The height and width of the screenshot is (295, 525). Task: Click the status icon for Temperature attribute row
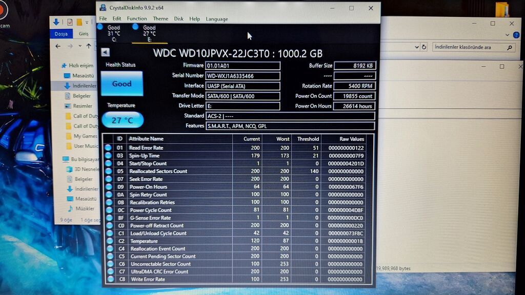tap(110, 241)
